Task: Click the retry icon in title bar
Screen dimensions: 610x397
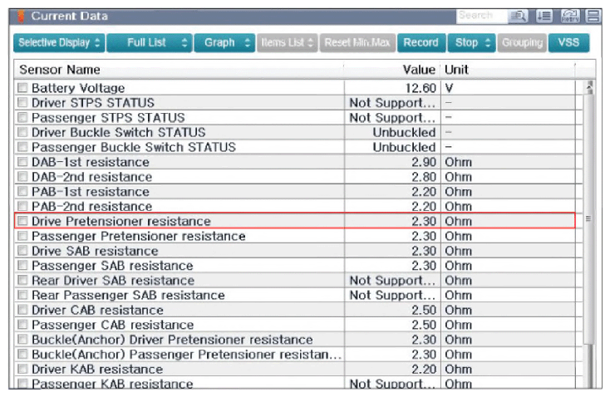Action: pyautogui.click(x=570, y=16)
